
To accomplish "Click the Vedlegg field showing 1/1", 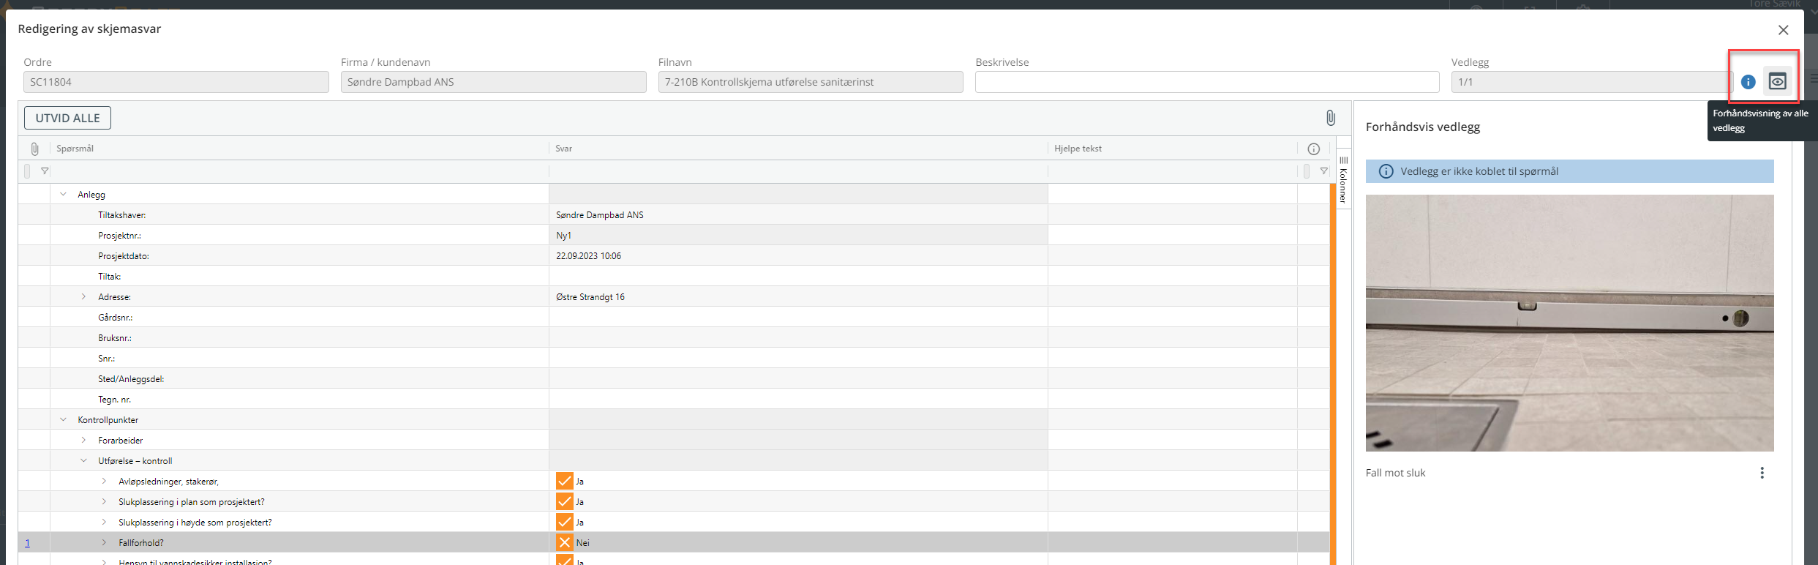I will (1591, 82).
